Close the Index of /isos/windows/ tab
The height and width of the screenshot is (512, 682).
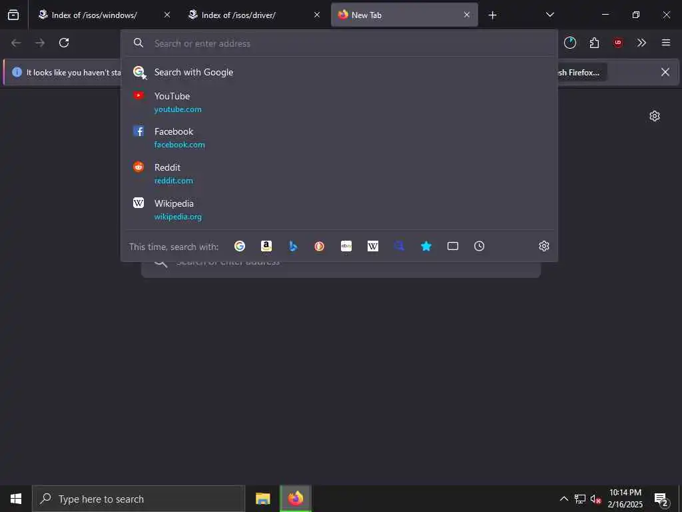(167, 15)
